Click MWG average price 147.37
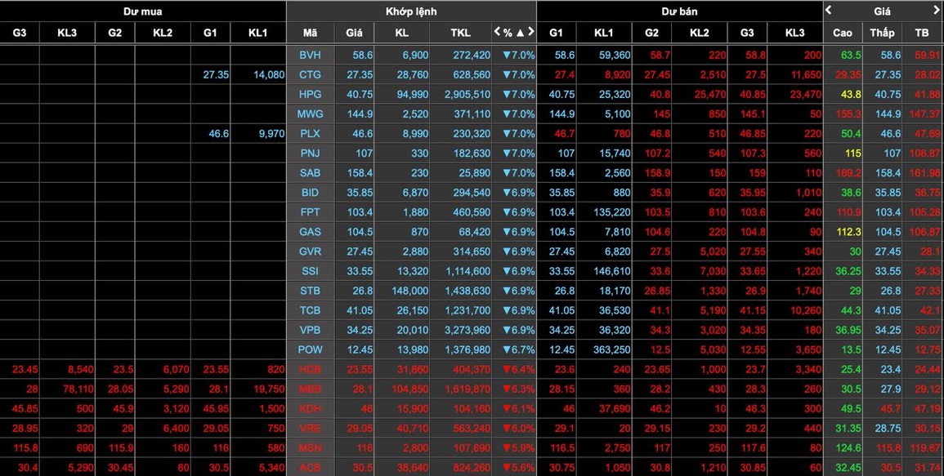Viewport: 944px width, 476px height. point(924,113)
